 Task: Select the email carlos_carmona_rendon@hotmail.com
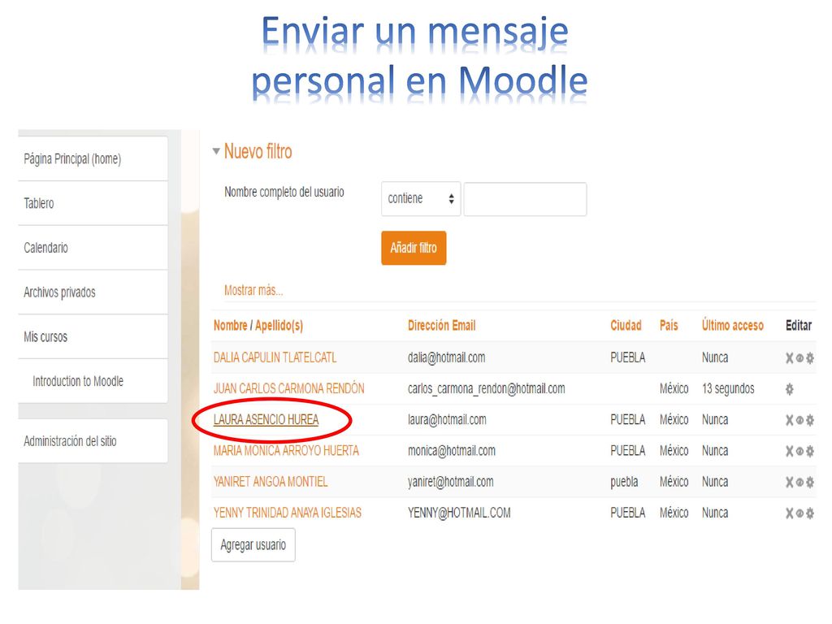click(x=486, y=389)
